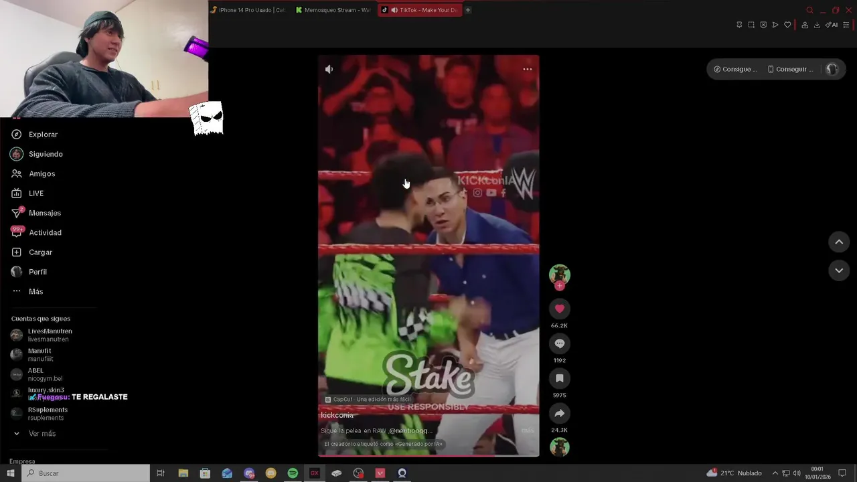
Task: Open video options three-dot menu
Action: tap(528, 69)
